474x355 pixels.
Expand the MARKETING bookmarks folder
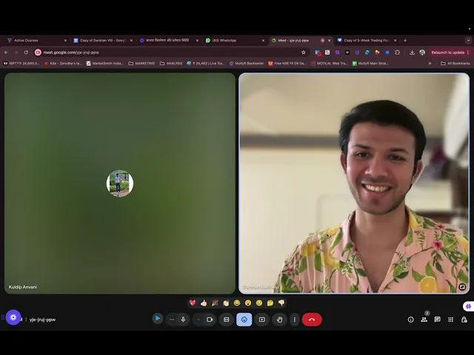click(141, 64)
